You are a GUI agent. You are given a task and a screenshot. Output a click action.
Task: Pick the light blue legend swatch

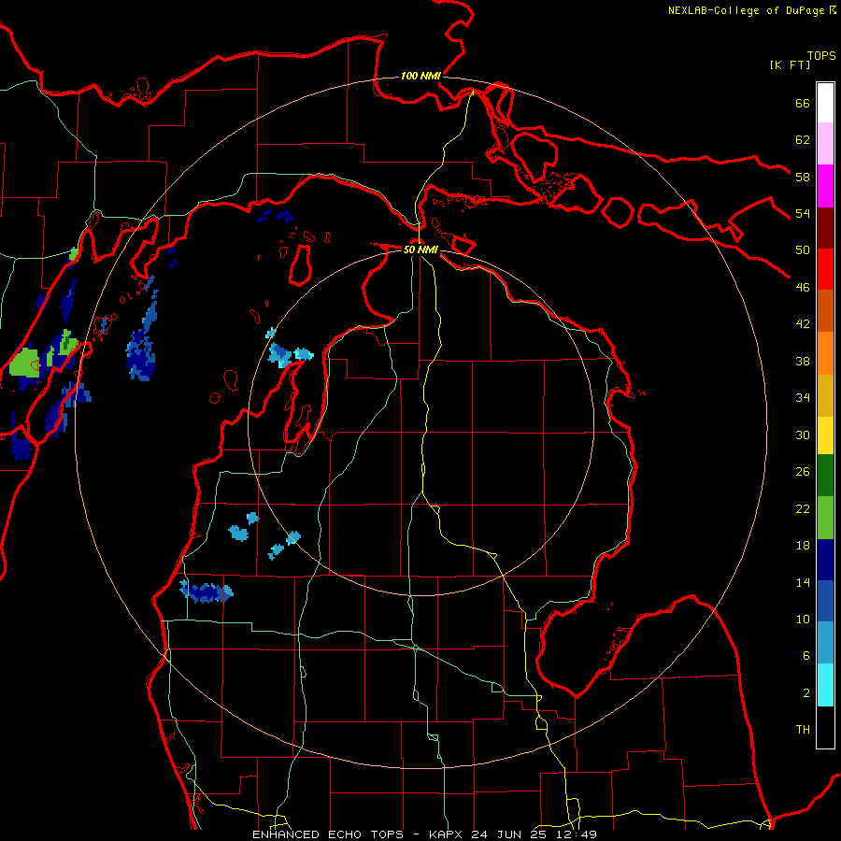(825, 643)
